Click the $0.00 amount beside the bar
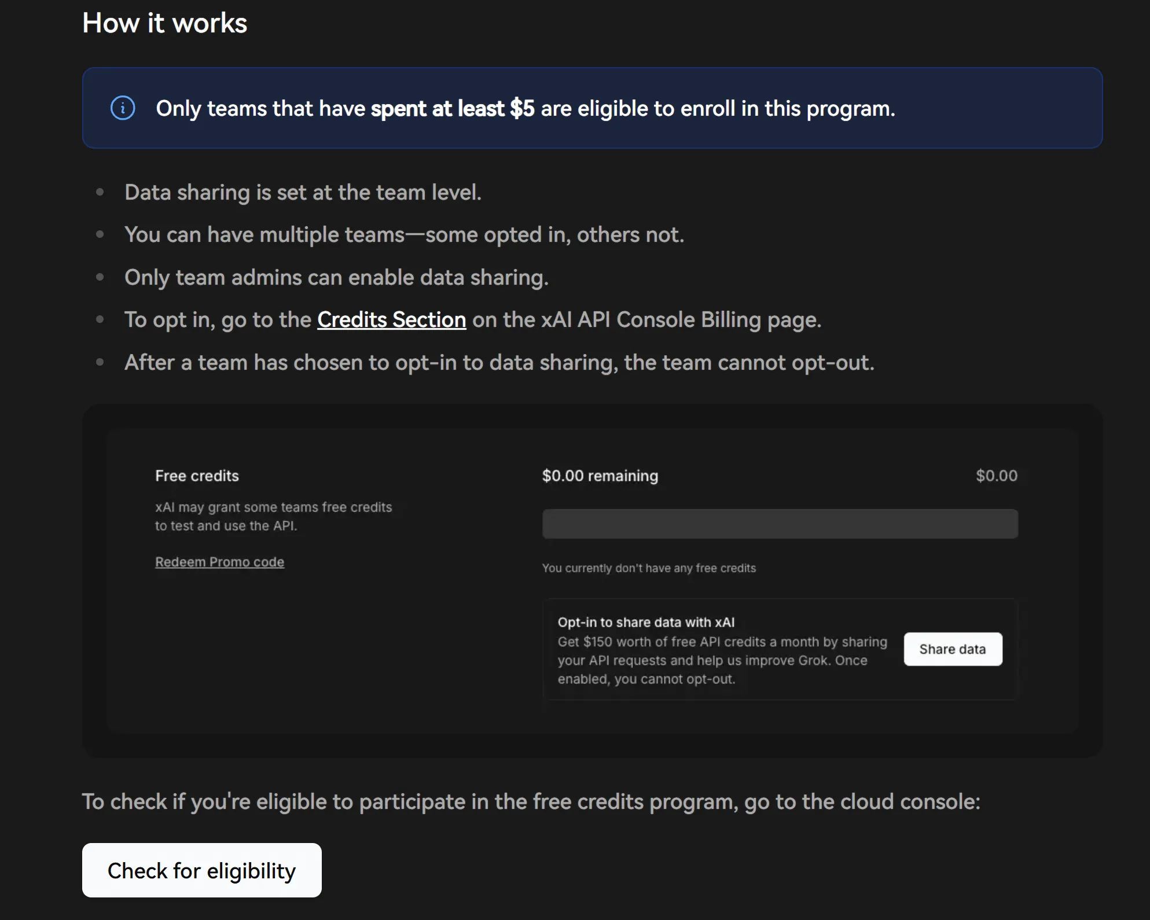The height and width of the screenshot is (920, 1150). click(997, 476)
